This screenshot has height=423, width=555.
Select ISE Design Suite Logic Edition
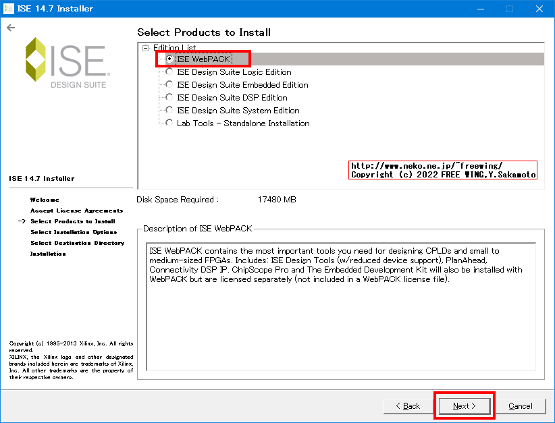coord(169,72)
